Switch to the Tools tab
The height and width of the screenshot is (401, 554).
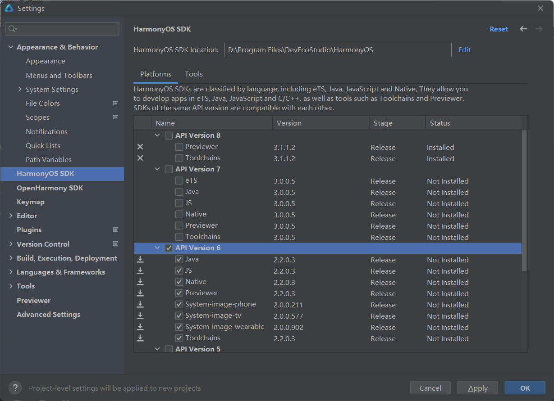pyautogui.click(x=194, y=74)
